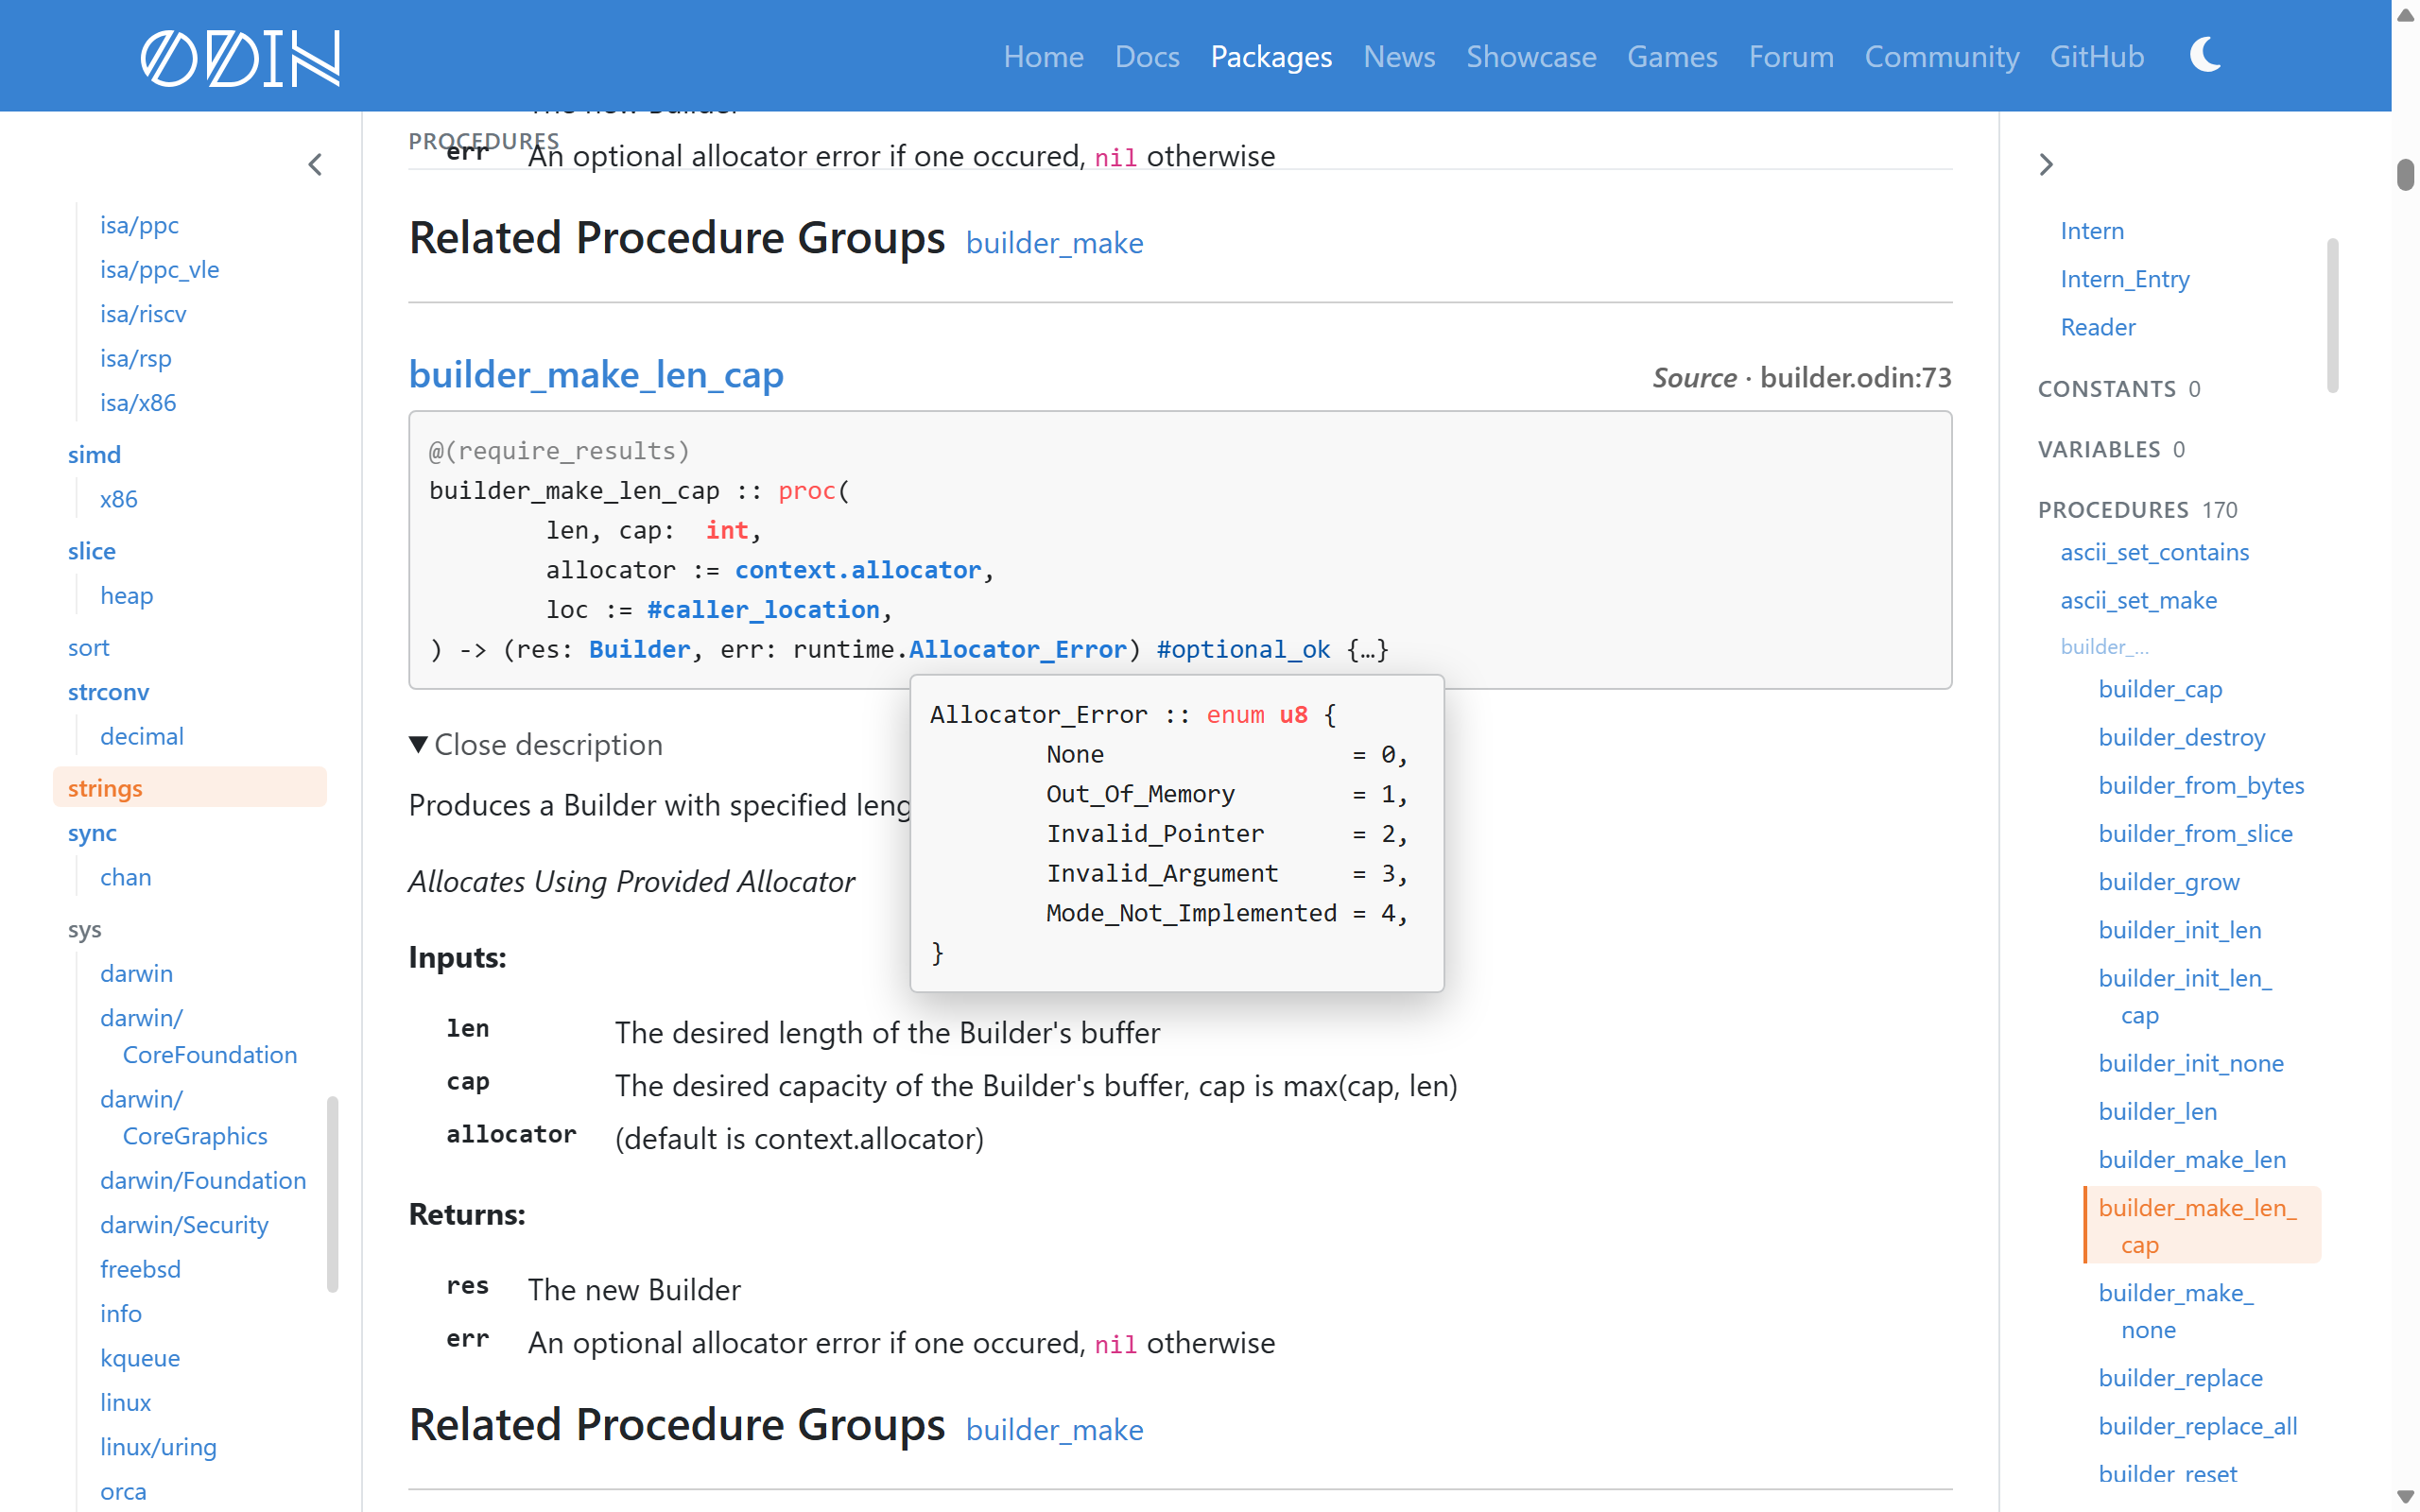Screen dimensions: 2420x1512
Task: Expand the {…} procedure body
Action: tap(1368, 650)
